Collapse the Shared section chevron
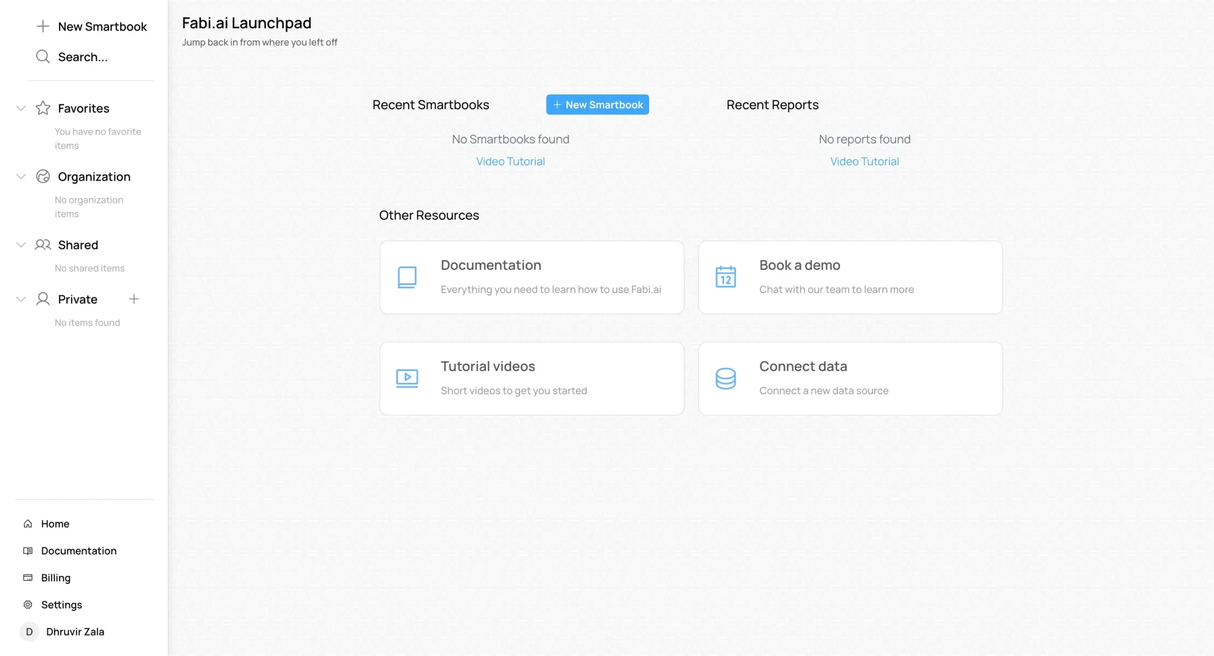This screenshot has width=1214, height=656. pos(21,245)
